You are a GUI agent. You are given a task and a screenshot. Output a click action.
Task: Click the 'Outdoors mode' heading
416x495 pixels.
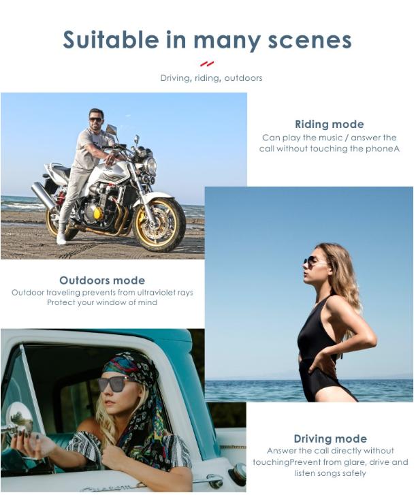[102, 280]
